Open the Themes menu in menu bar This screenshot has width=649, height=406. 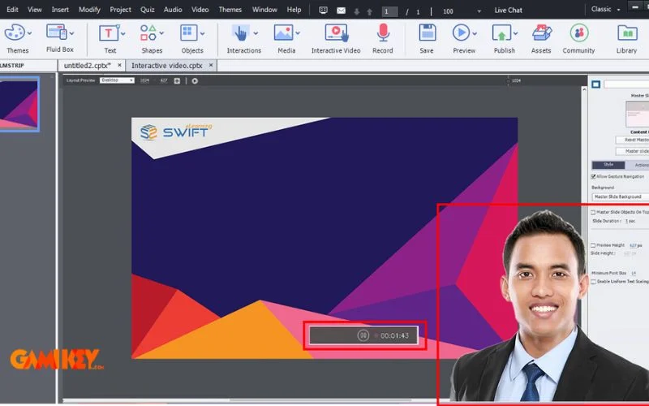tap(230, 9)
